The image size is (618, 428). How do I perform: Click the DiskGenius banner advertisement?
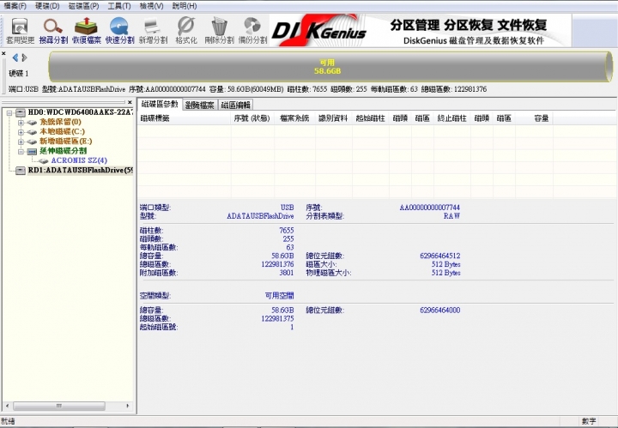click(421, 30)
